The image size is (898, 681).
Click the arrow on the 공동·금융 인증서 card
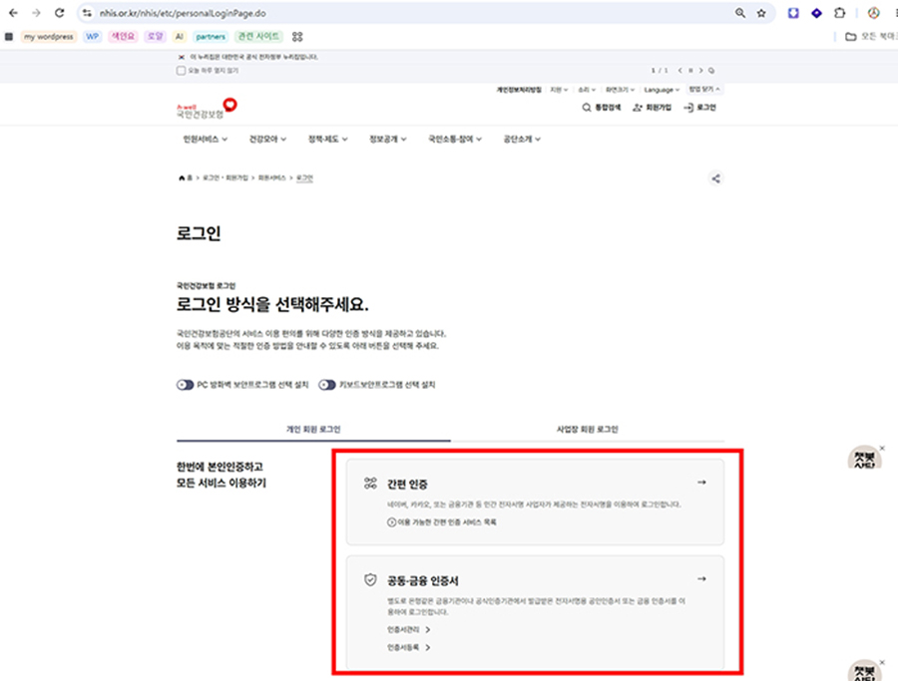click(701, 579)
